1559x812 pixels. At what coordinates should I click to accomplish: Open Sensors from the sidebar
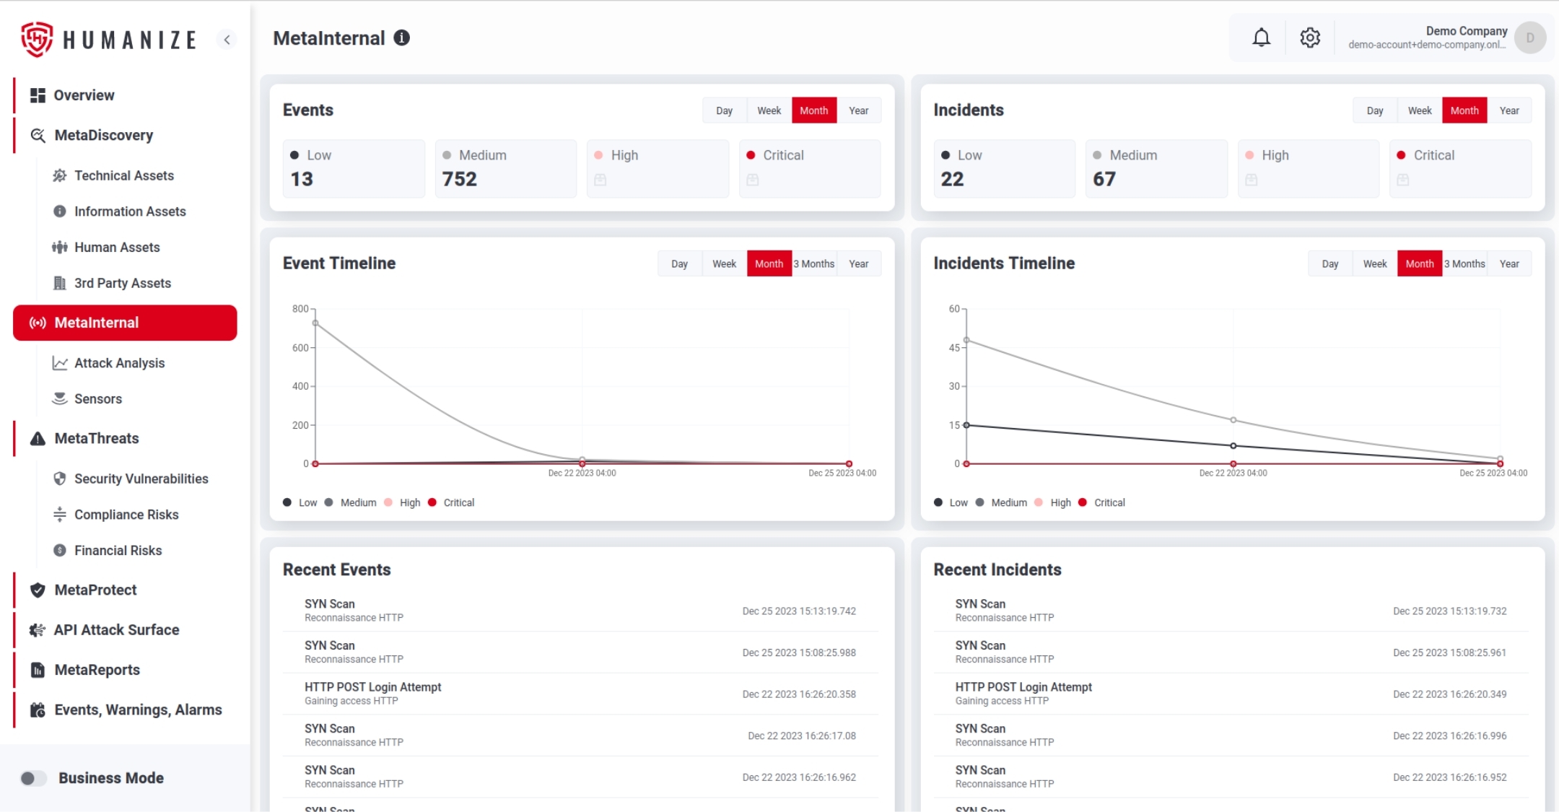[x=98, y=398]
